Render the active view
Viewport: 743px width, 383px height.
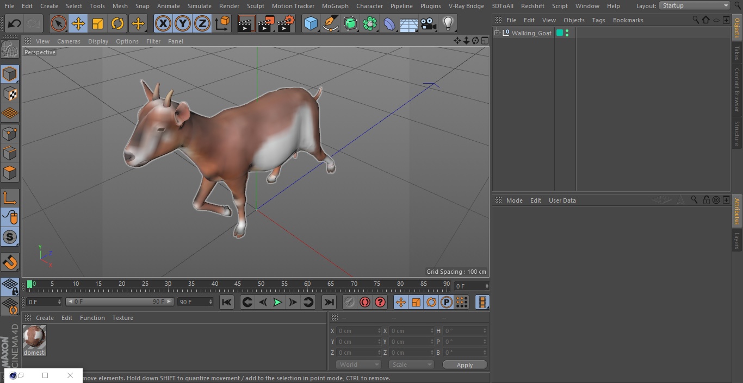click(x=246, y=23)
